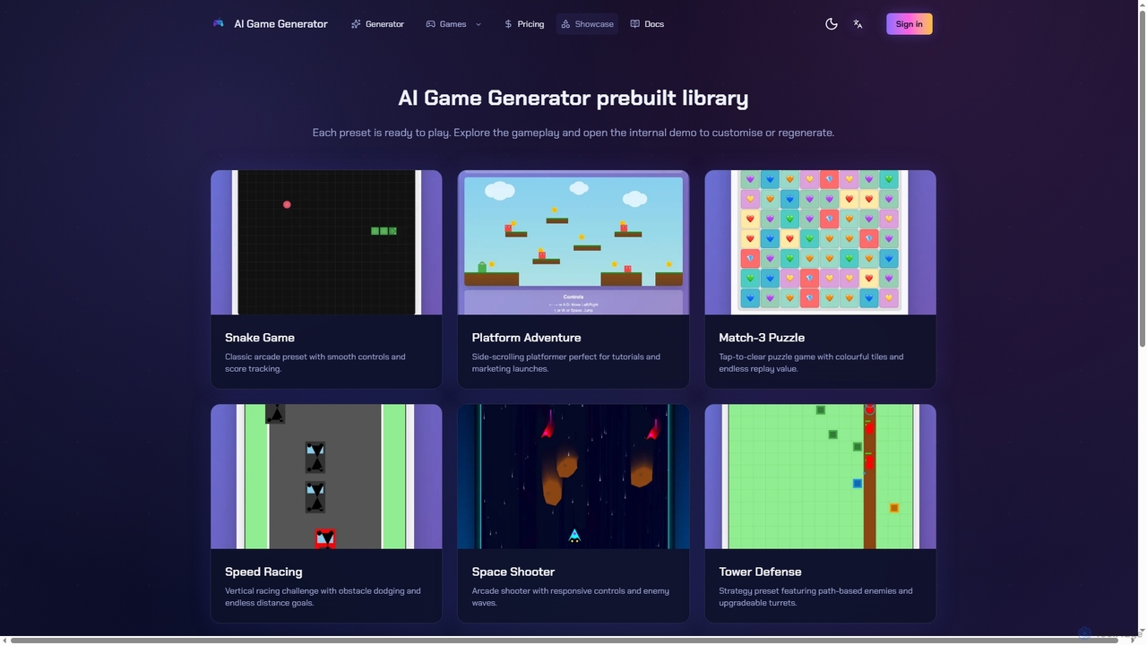Click the blue turret in Tower Defense preview

point(858,484)
